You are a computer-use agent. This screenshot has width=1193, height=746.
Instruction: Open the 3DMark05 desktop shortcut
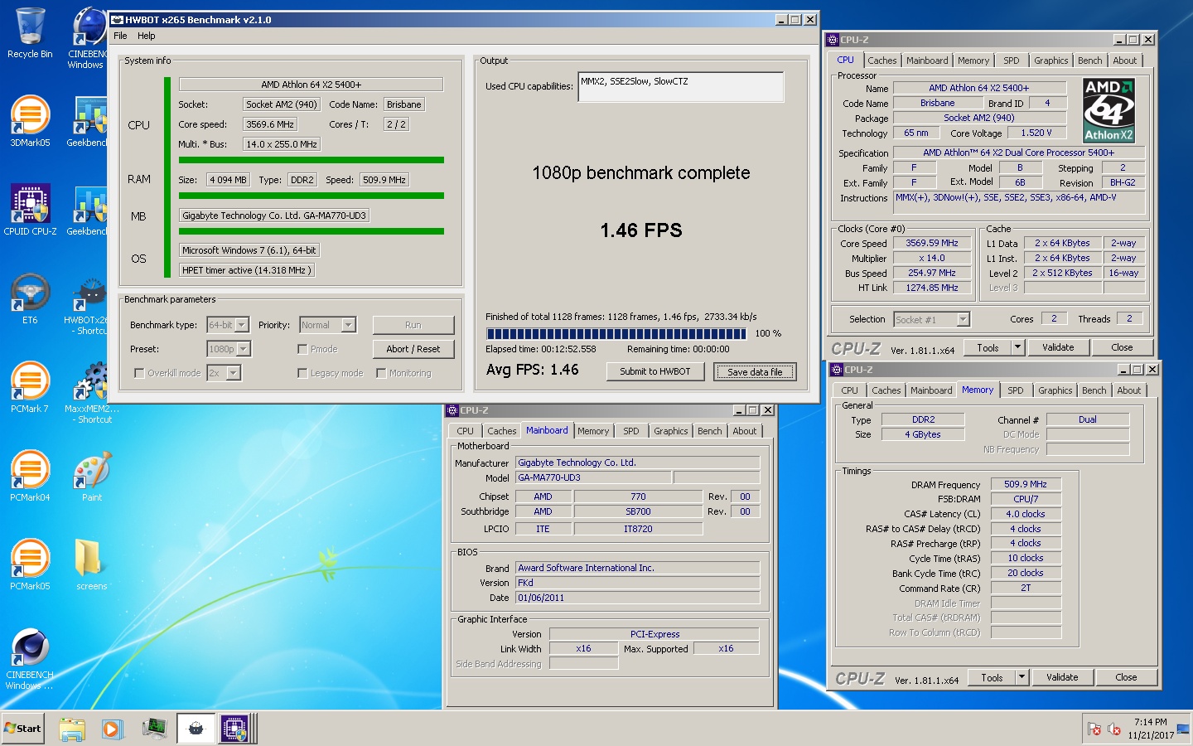(30, 121)
